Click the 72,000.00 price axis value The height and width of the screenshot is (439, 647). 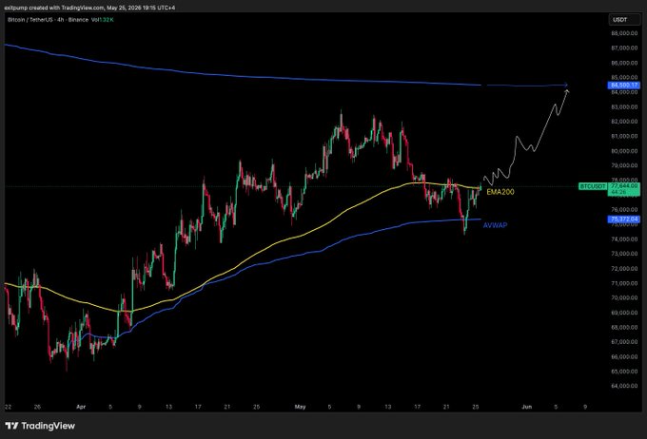click(x=624, y=269)
